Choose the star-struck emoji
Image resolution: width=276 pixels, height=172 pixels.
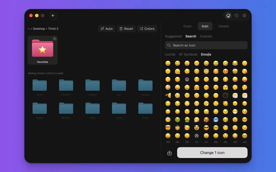pyautogui.click(x=235, y=71)
